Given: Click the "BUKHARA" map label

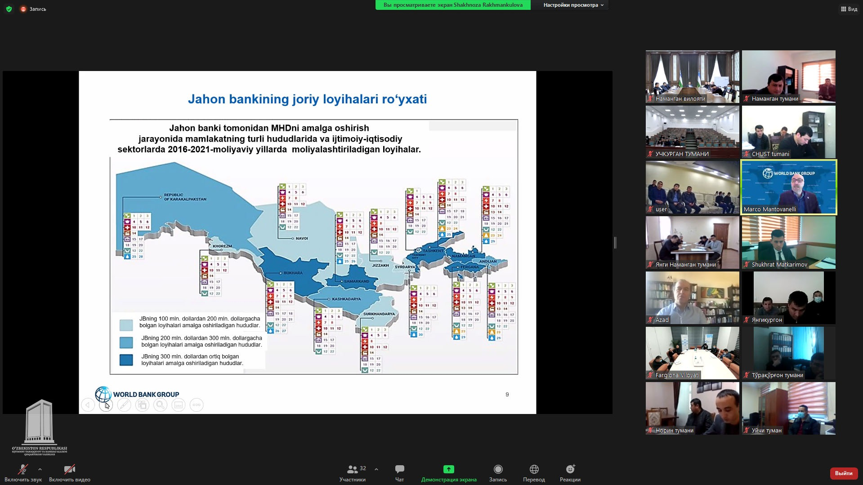Looking at the screenshot, I should tap(293, 273).
